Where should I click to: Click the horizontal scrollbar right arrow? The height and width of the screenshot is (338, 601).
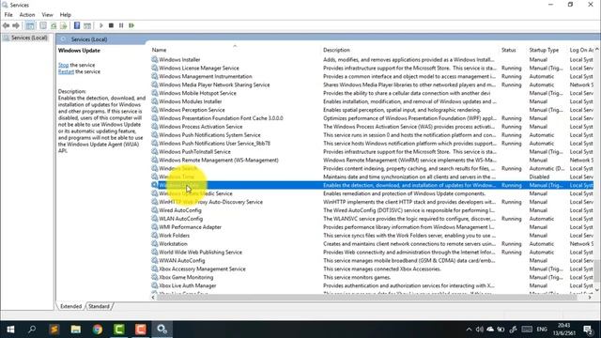click(590, 298)
